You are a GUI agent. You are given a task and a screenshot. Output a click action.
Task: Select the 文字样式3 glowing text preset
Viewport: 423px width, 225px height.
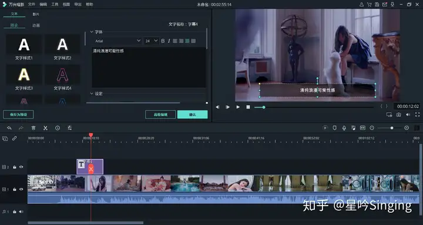coord(23,78)
